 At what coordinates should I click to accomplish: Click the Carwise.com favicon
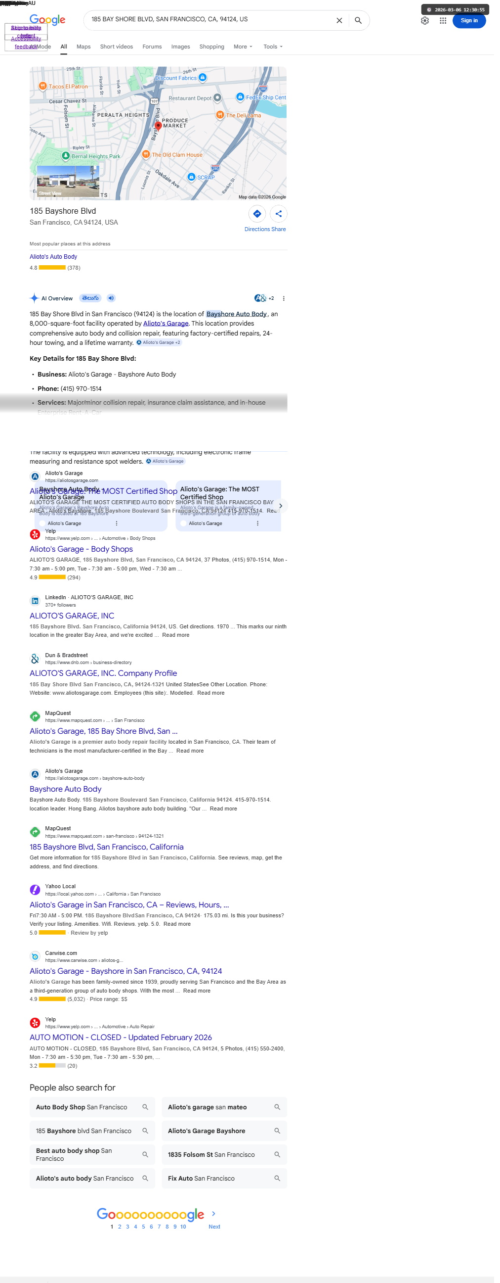click(x=35, y=956)
